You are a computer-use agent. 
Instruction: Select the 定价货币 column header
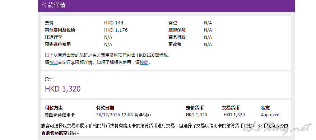pos(195,108)
